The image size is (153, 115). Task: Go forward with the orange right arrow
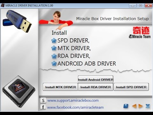coord(141,106)
